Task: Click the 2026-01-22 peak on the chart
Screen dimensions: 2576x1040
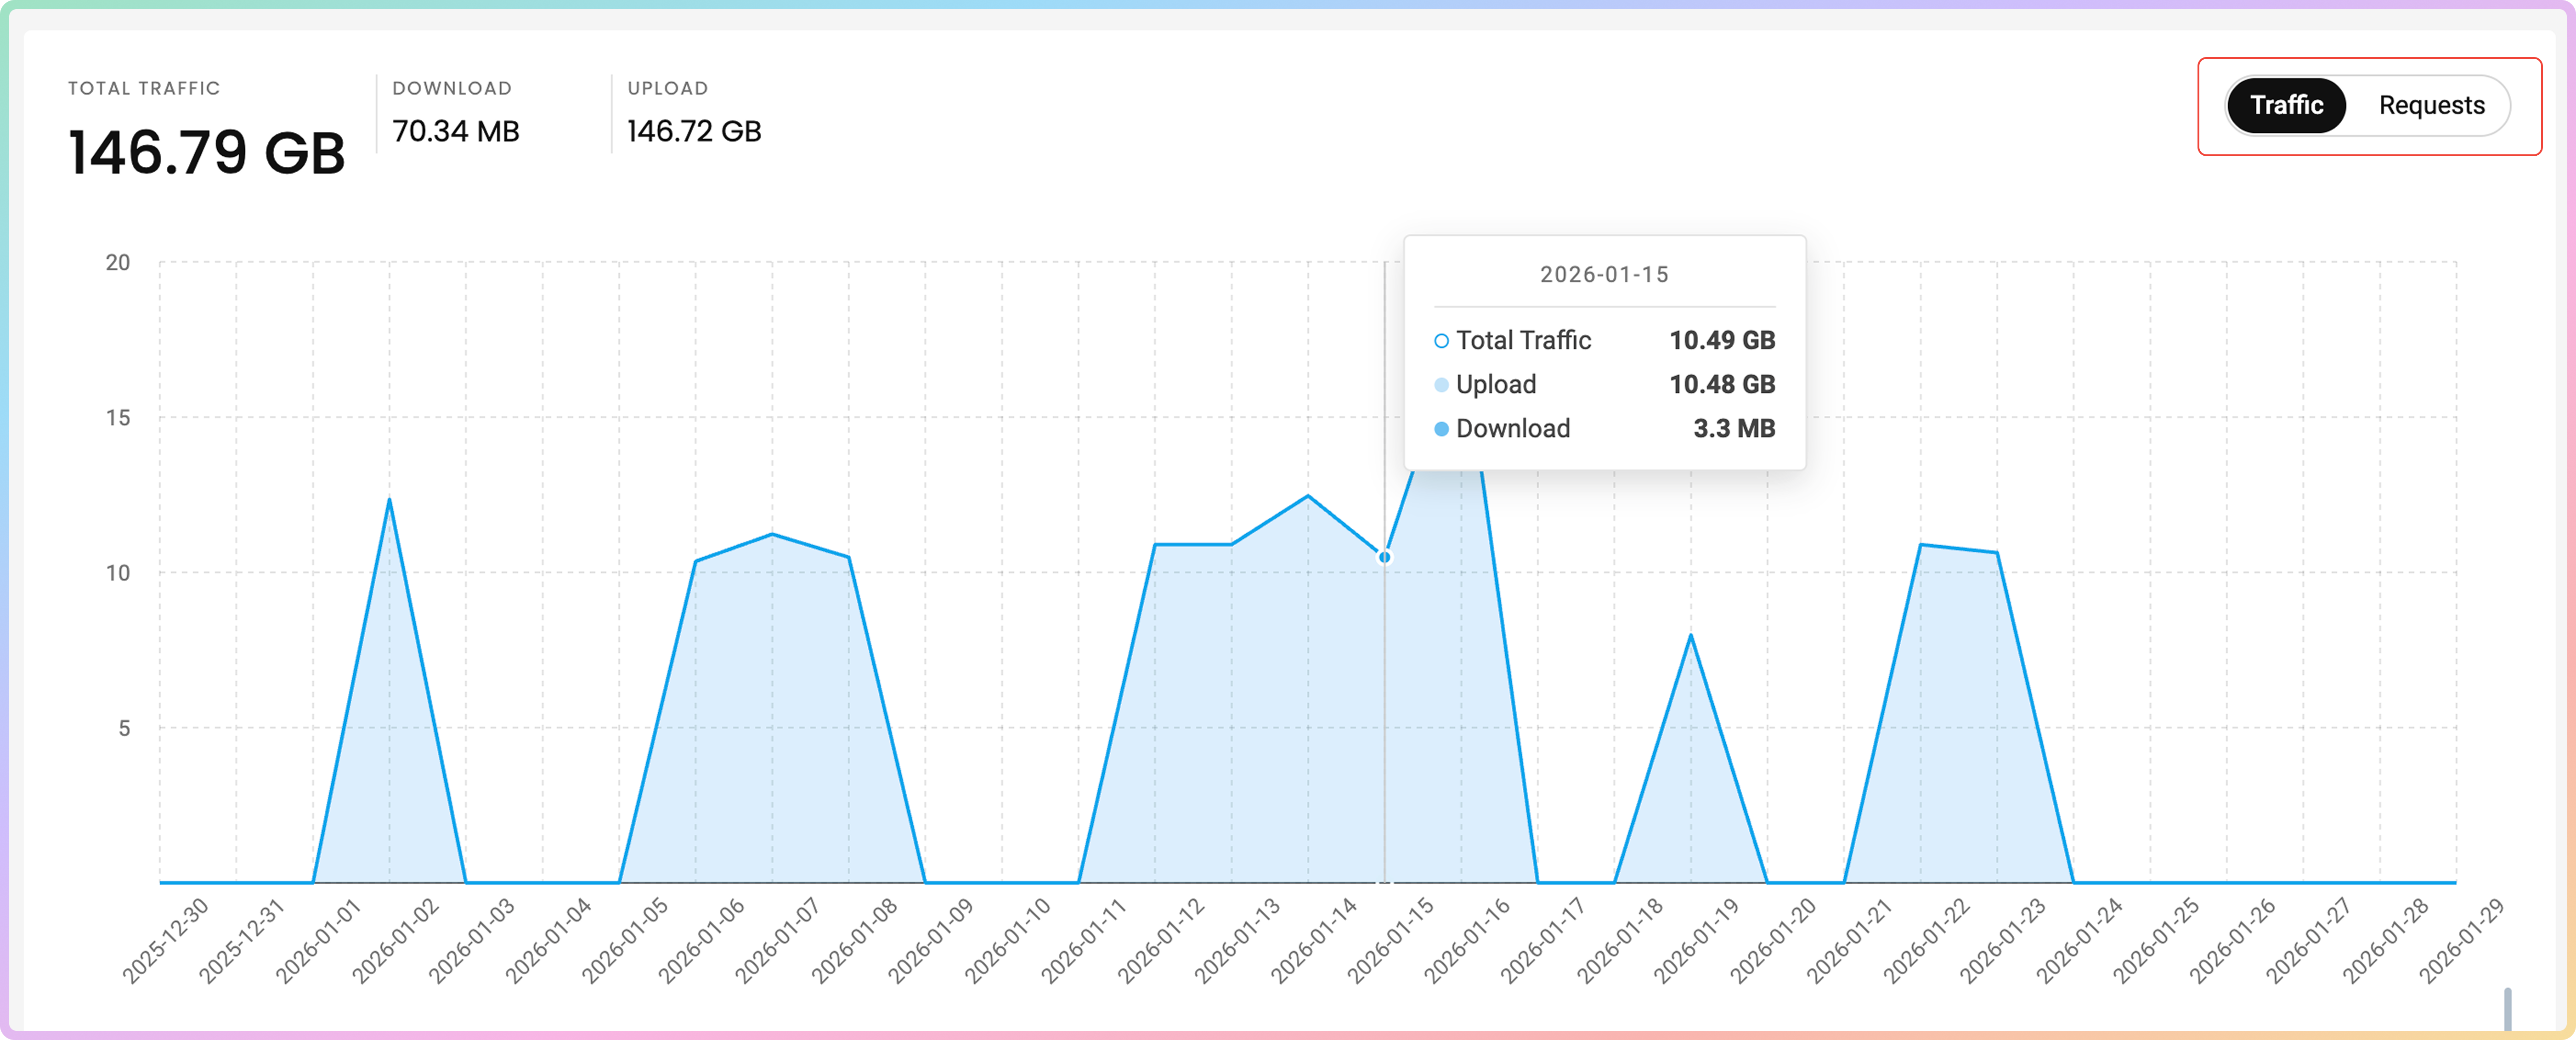Action: (1921, 545)
